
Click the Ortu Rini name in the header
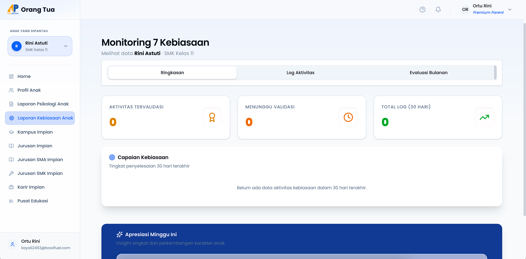(x=482, y=6)
